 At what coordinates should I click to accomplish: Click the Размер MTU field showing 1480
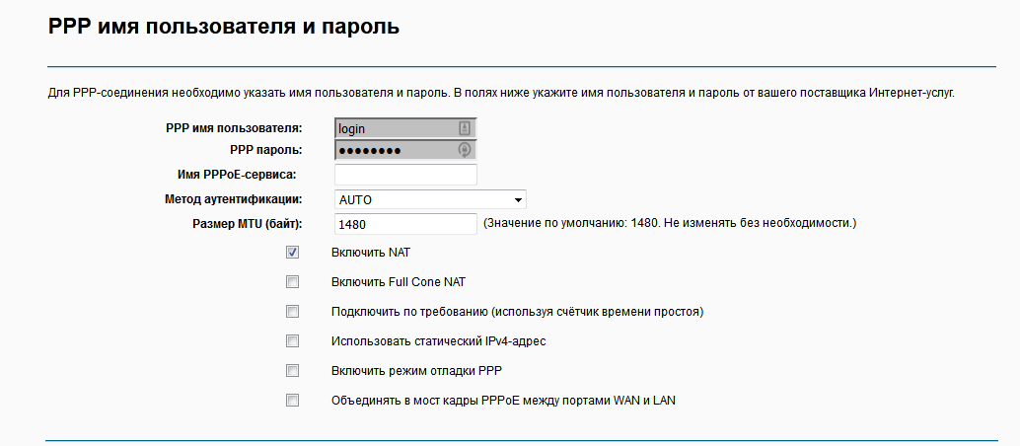[405, 224]
